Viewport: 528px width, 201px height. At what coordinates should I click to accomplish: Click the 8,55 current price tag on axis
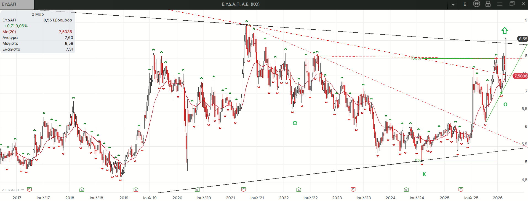522,39
